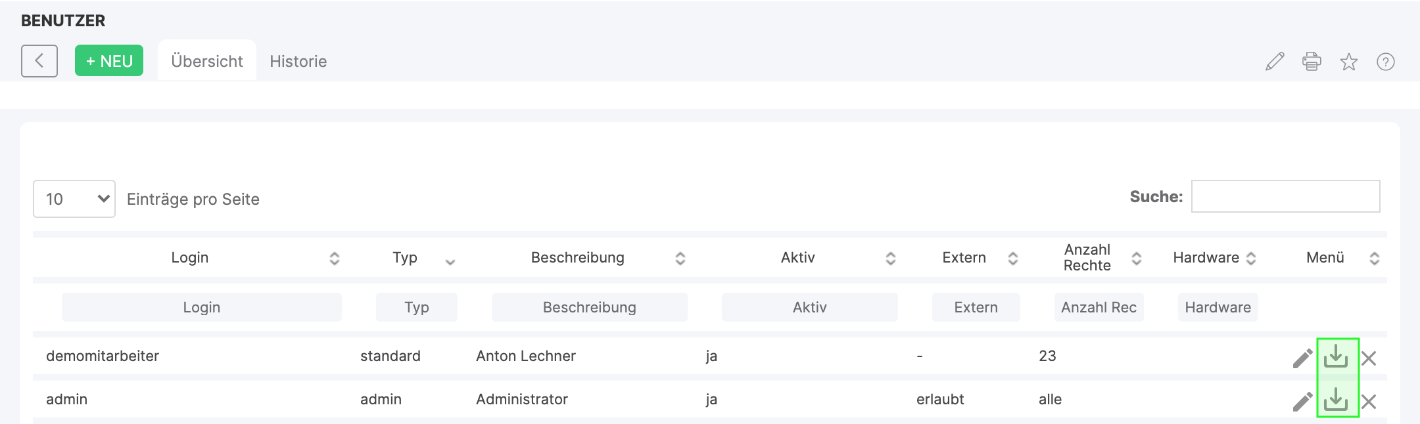Click the green + NEU button
This screenshot has height=424, width=1420.
(109, 61)
